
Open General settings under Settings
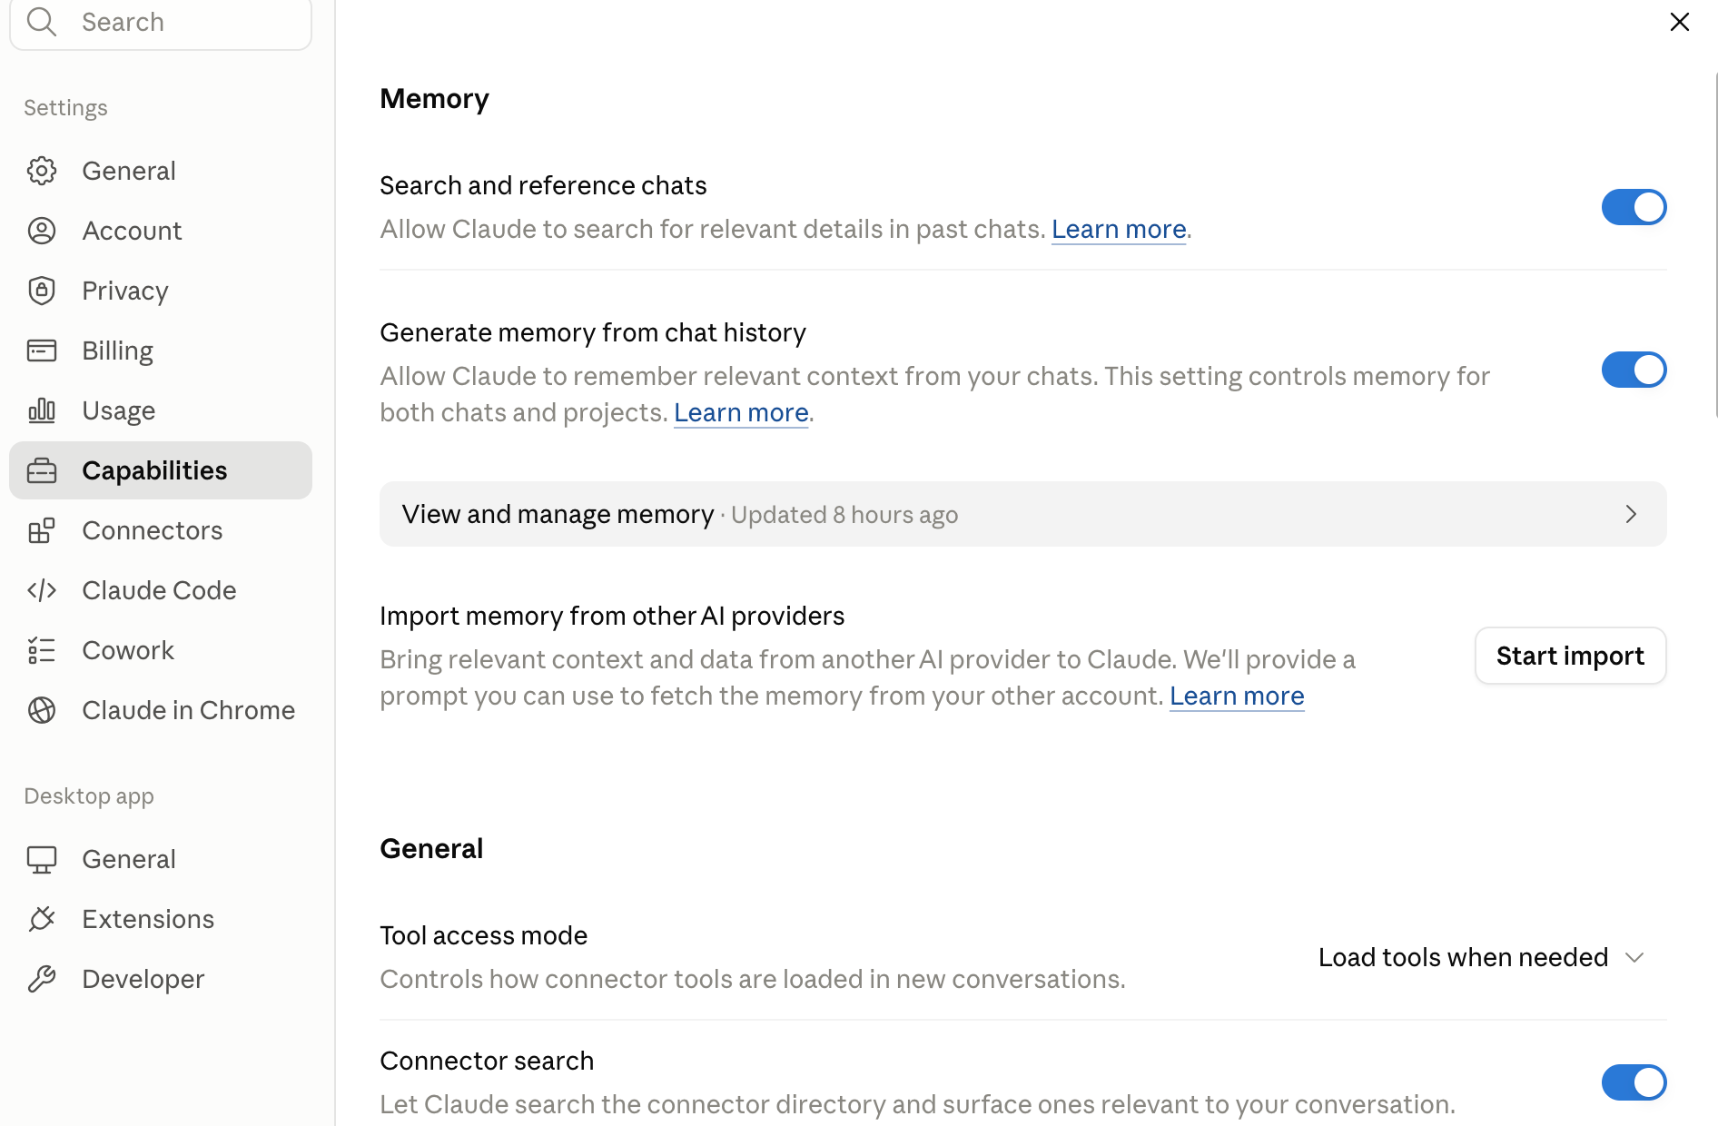click(x=161, y=171)
